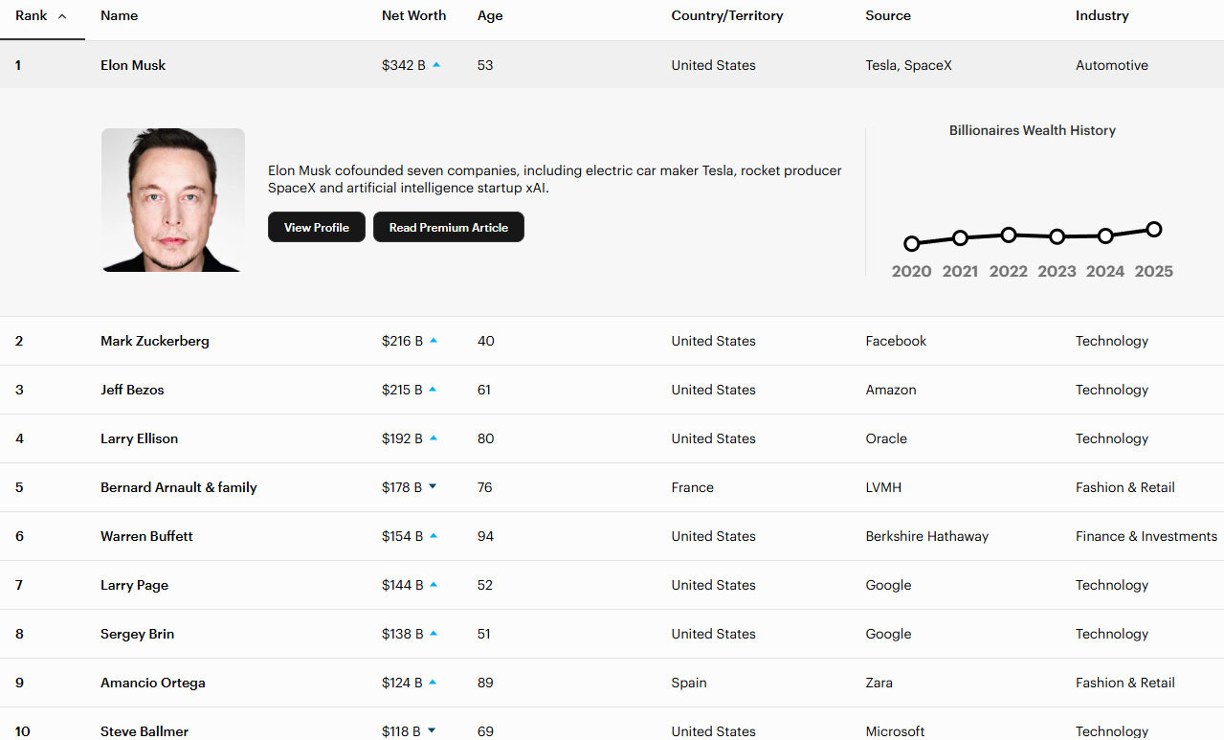Open the Read Premium Article button
The width and height of the screenshot is (1224, 740).
tap(449, 227)
